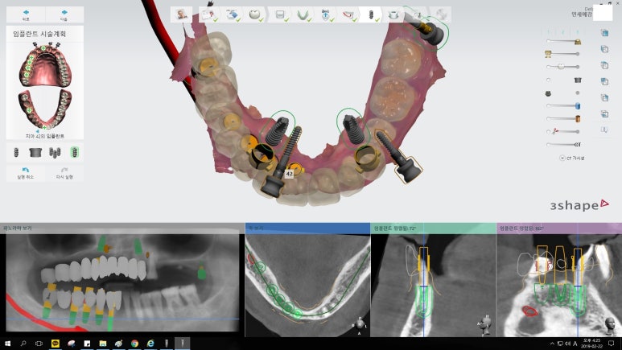Toggle the blue cylinder sleeve visibility
This screenshot has width=622, height=350.
coord(578,105)
